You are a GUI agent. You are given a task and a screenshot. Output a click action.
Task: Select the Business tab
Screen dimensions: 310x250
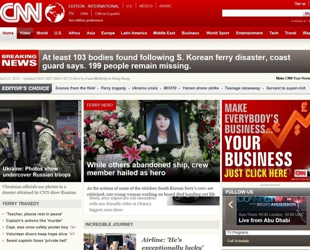[x=190, y=33]
